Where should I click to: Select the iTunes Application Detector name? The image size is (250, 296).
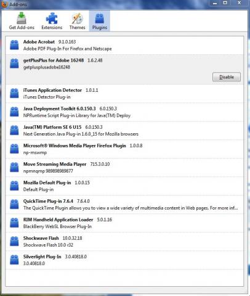tap(52, 90)
